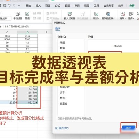
Task: Click the 达成率 field name box
Action: (x=5, y=18)
